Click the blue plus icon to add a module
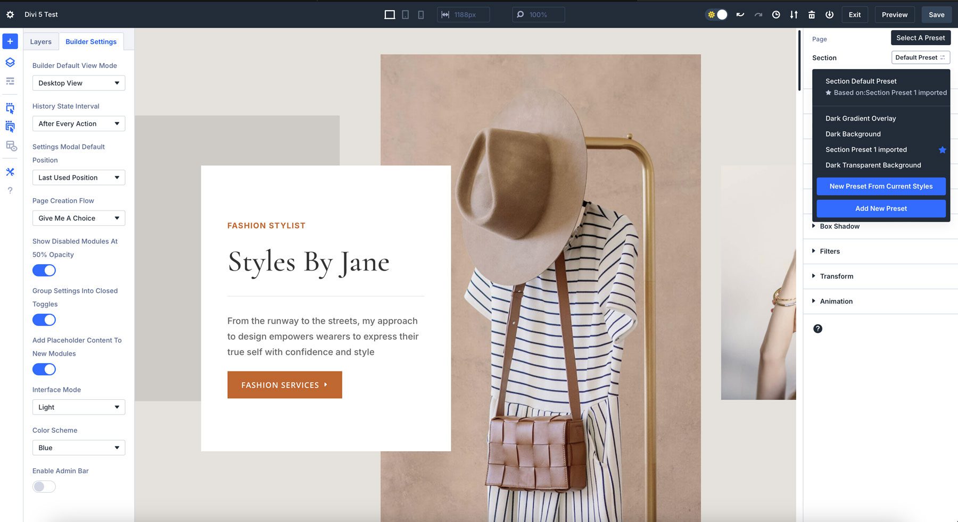Viewport: 958px width, 522px height. 10,41
